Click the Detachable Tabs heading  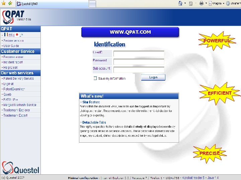[x=94, y=122]
